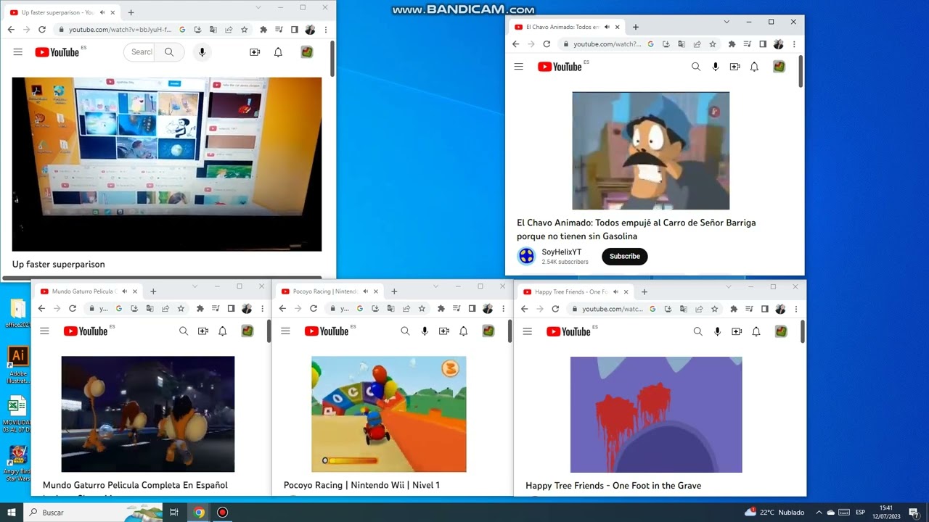Subscribe to SoyHelixYT channel

(625, 256)
